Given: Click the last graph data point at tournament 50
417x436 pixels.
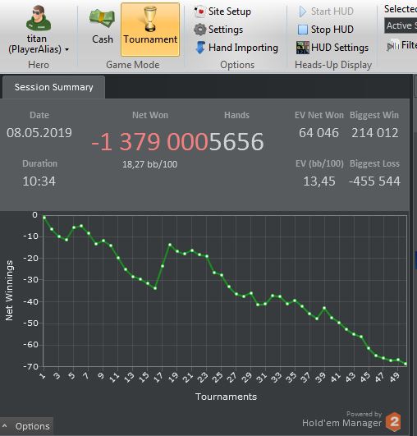Looking at the screenshot, I should click(x=406, y=364).
